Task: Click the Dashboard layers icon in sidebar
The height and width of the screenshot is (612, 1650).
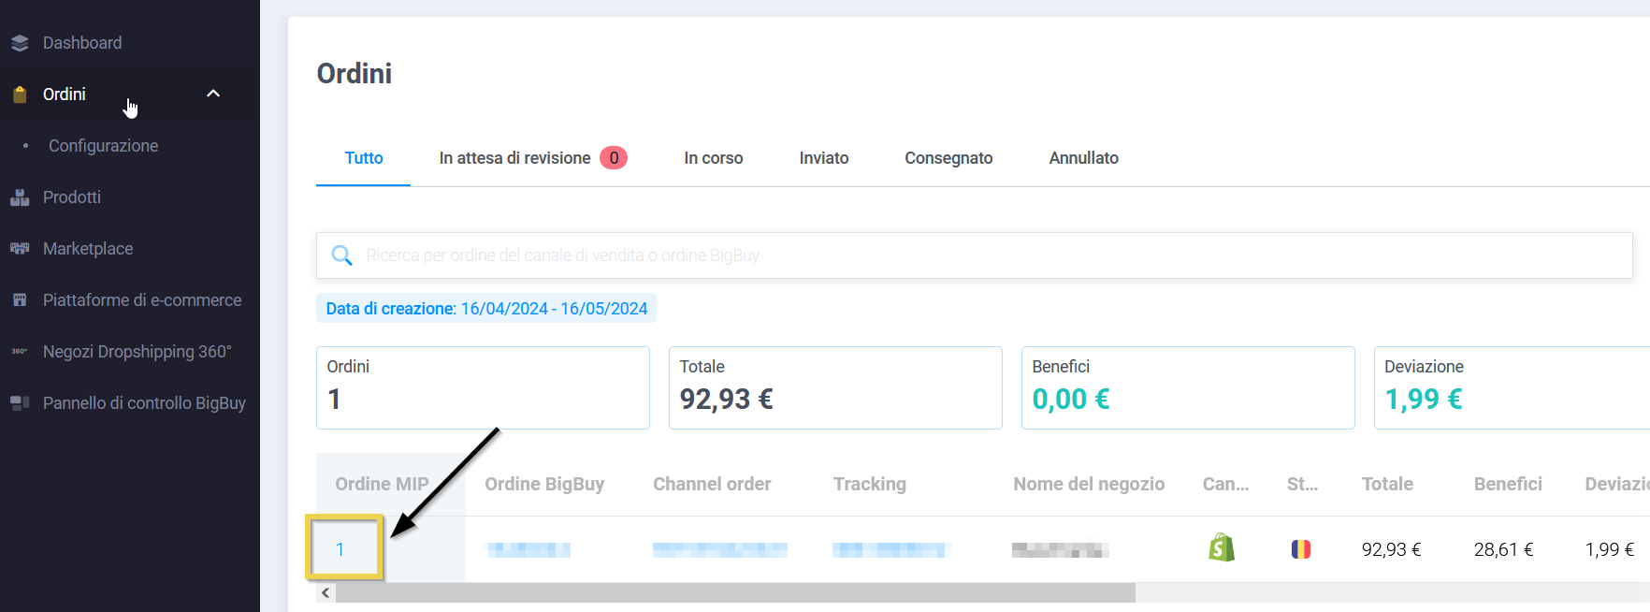Action: [20, 43]
